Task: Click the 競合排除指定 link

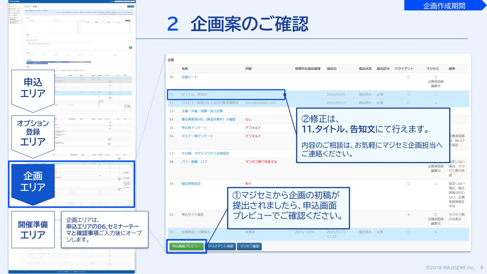Action: (191, 183)
